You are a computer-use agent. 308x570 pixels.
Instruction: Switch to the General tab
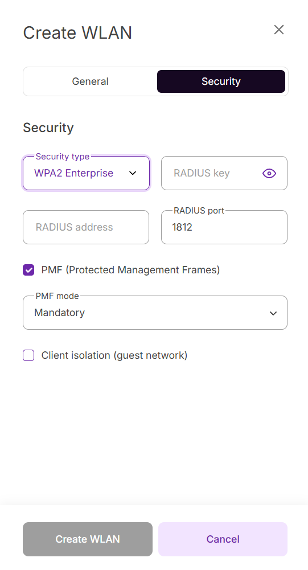pyautogui.click(x=90, y=81)
